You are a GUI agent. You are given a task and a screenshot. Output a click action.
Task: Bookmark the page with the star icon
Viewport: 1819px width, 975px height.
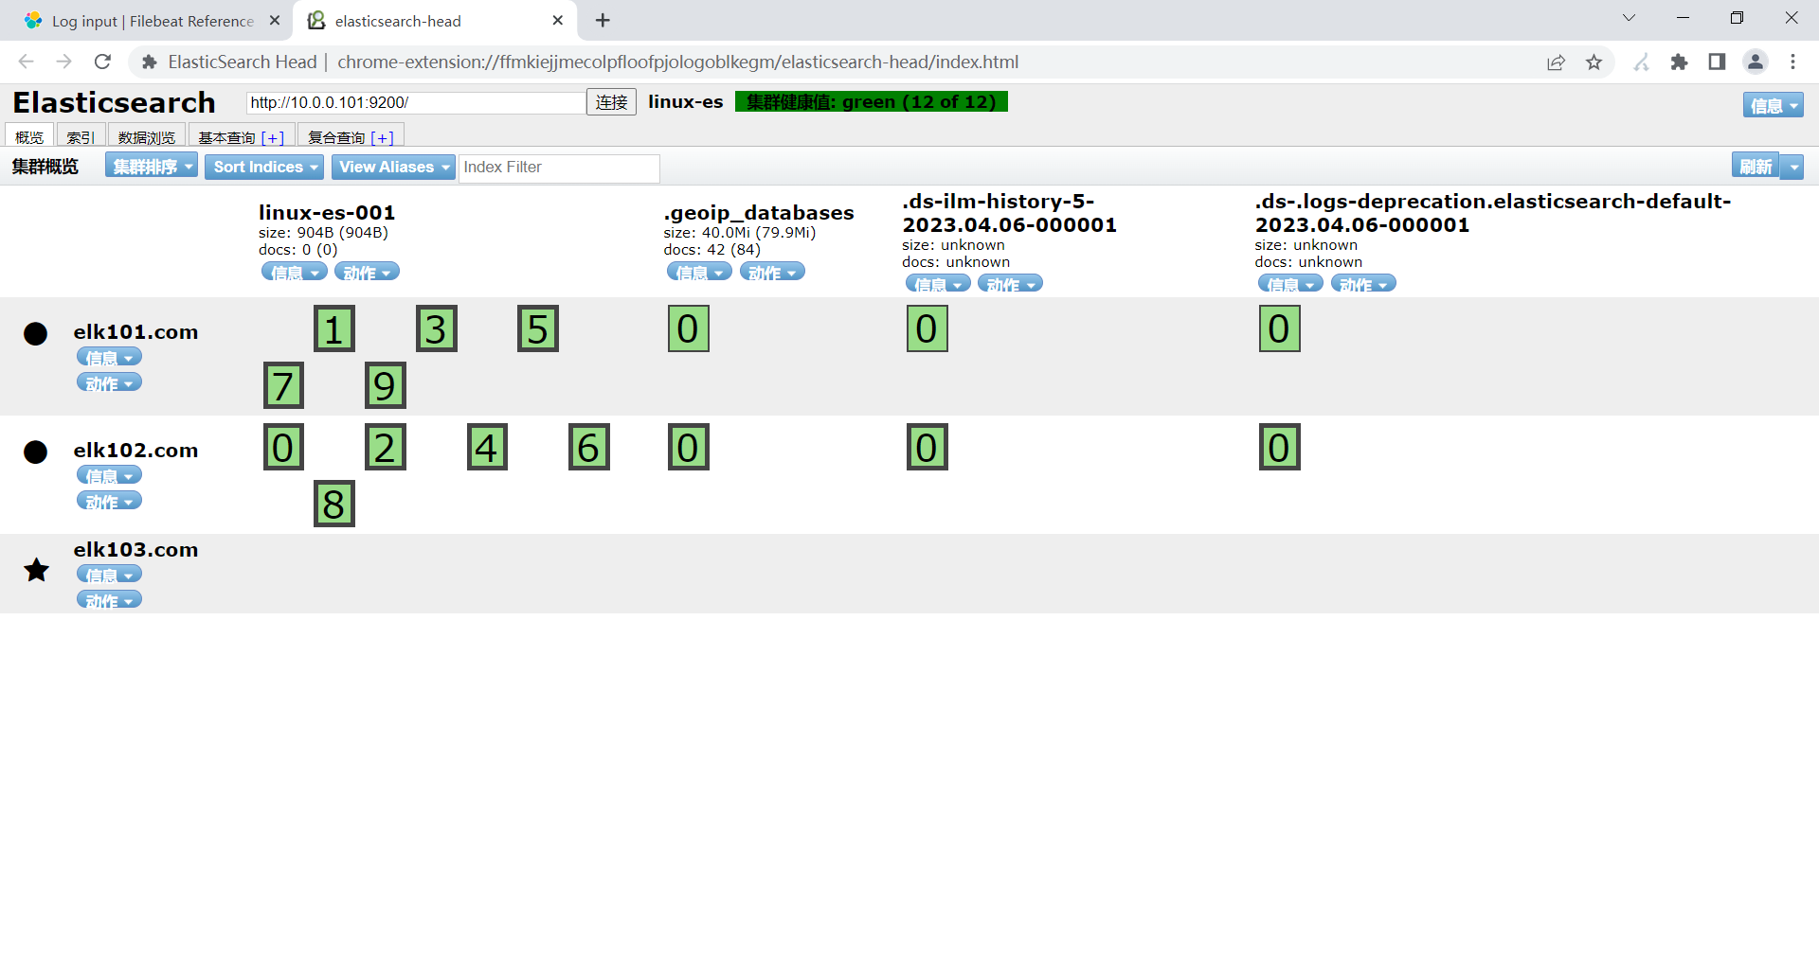click(x=1594, y=62)
